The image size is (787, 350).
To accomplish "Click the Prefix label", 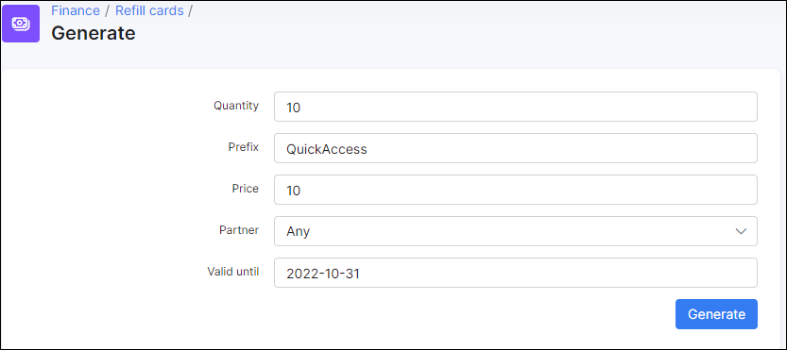I will point(243,147).
